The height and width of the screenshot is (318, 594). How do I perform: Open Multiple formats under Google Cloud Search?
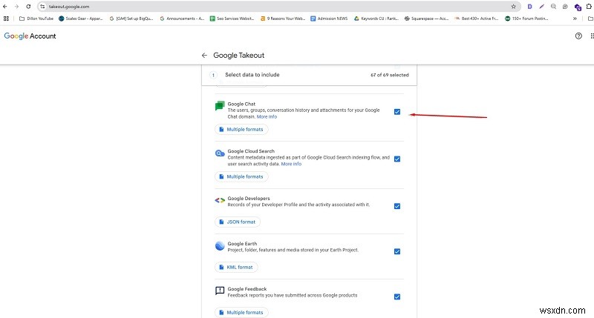241,176
